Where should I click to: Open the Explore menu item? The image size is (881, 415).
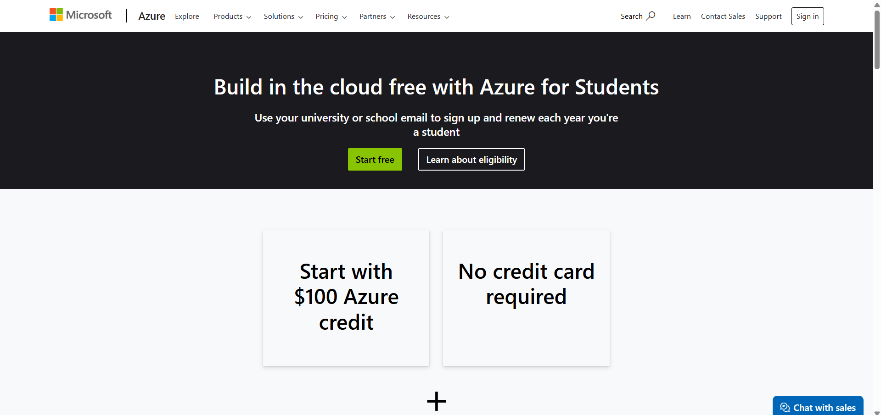[x=187, y=17]
